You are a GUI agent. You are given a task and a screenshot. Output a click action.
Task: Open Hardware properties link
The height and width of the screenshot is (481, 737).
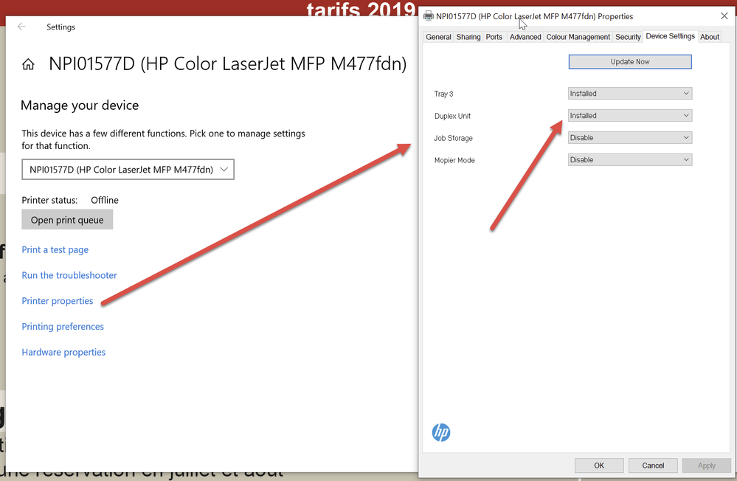coord(63,352)
